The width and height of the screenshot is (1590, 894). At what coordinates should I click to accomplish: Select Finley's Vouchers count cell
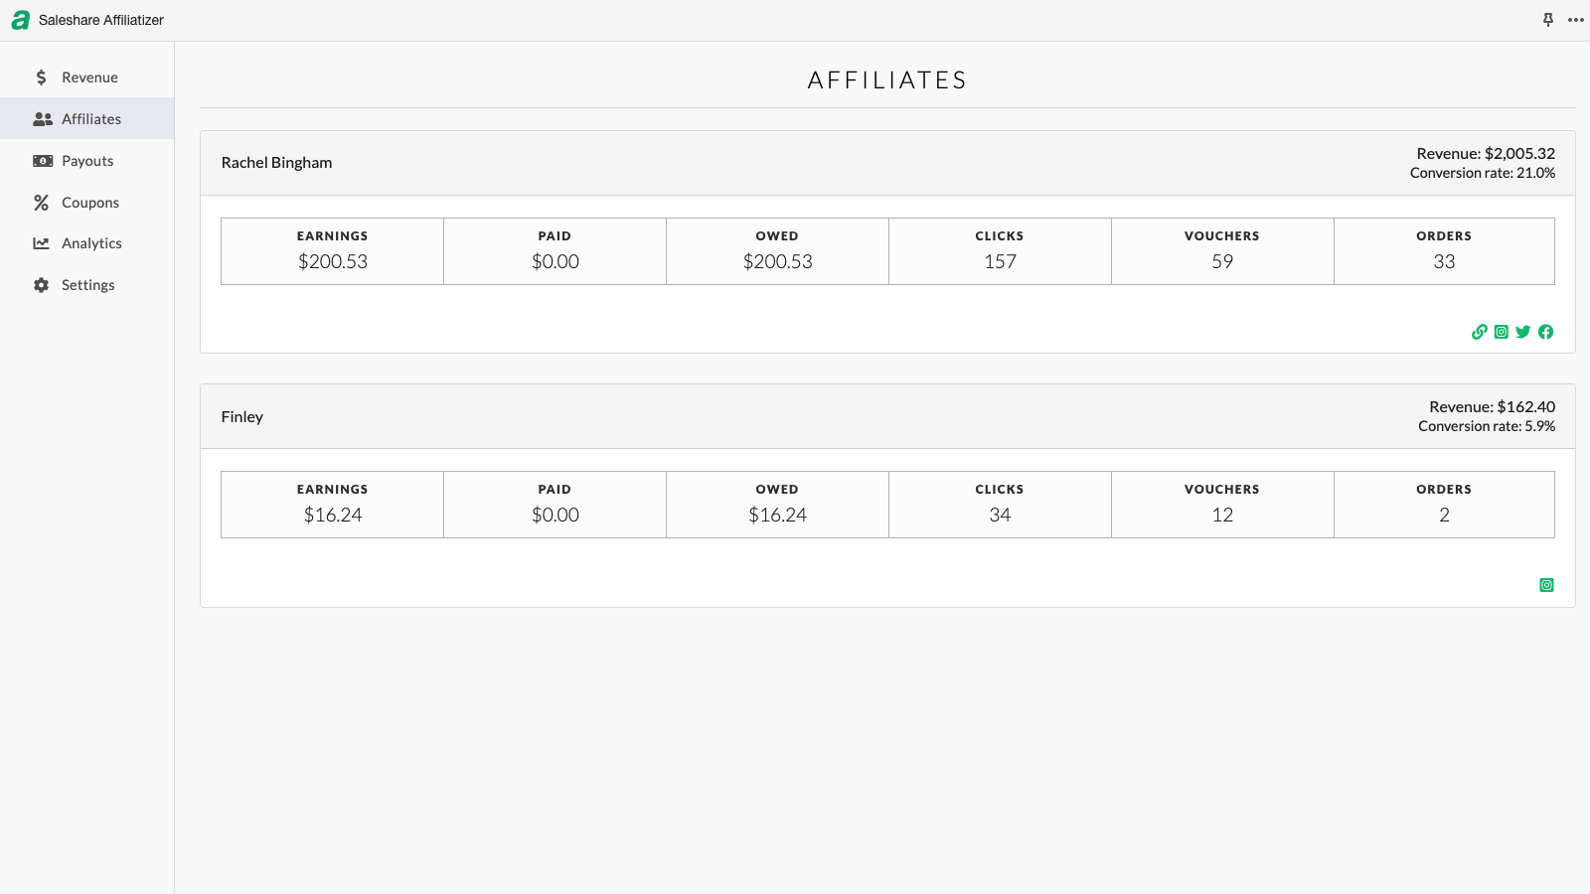(1222, 505)
